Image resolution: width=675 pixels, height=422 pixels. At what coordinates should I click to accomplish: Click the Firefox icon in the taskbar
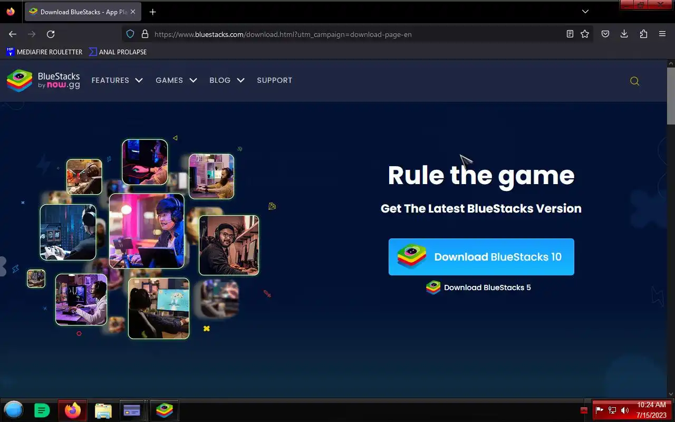73,410
